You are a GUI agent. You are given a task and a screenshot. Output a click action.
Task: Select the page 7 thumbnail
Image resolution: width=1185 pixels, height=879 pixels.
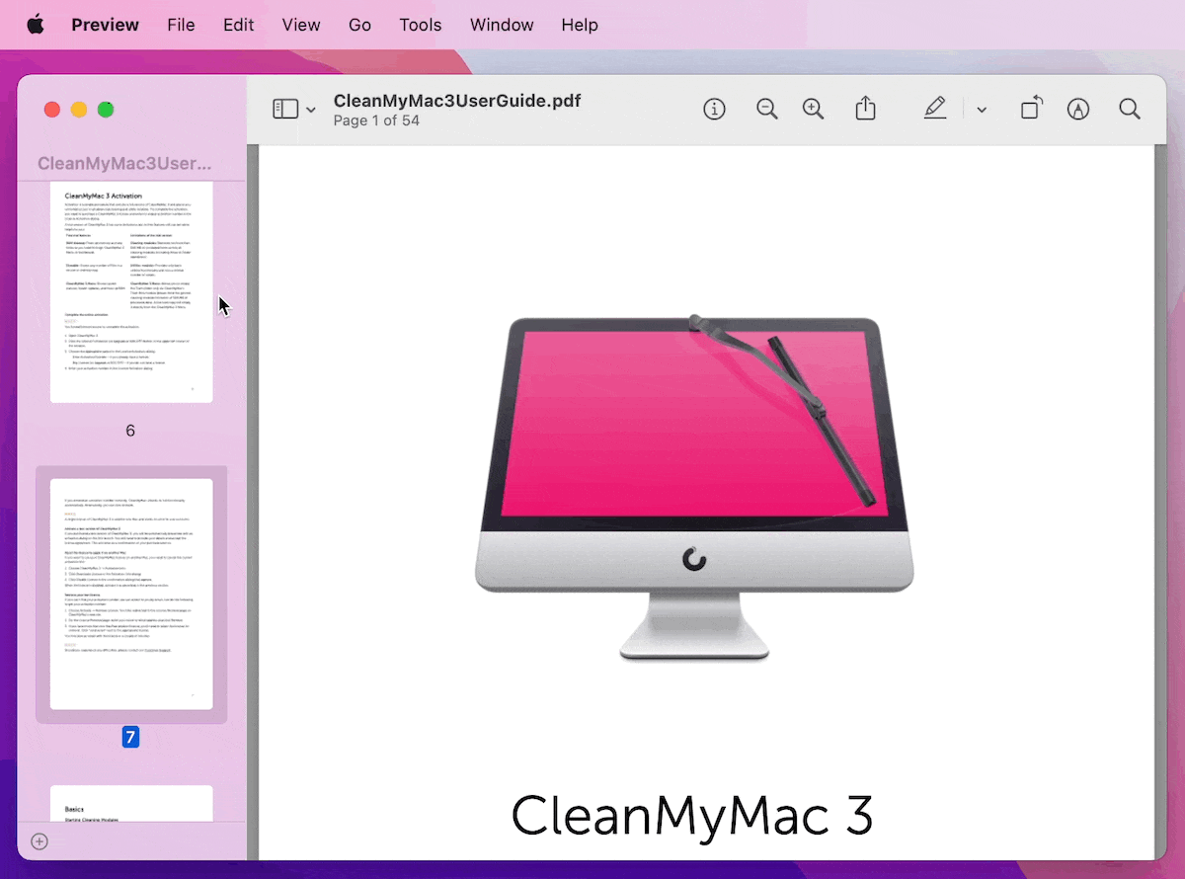(131, 594)
